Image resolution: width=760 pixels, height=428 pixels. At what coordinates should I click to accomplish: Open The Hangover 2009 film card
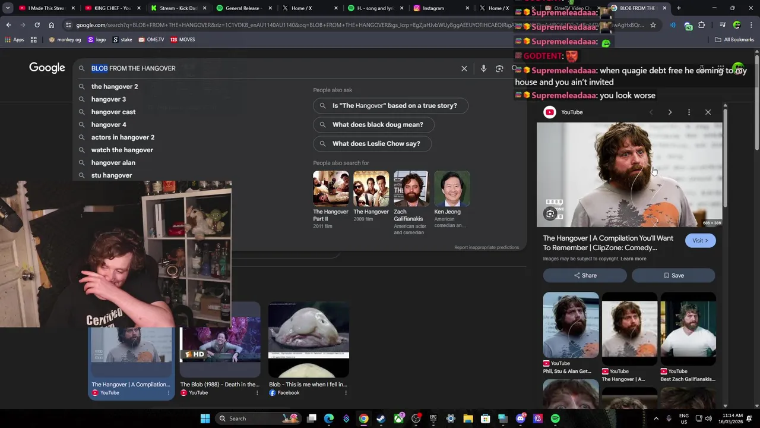pos(371,197)
